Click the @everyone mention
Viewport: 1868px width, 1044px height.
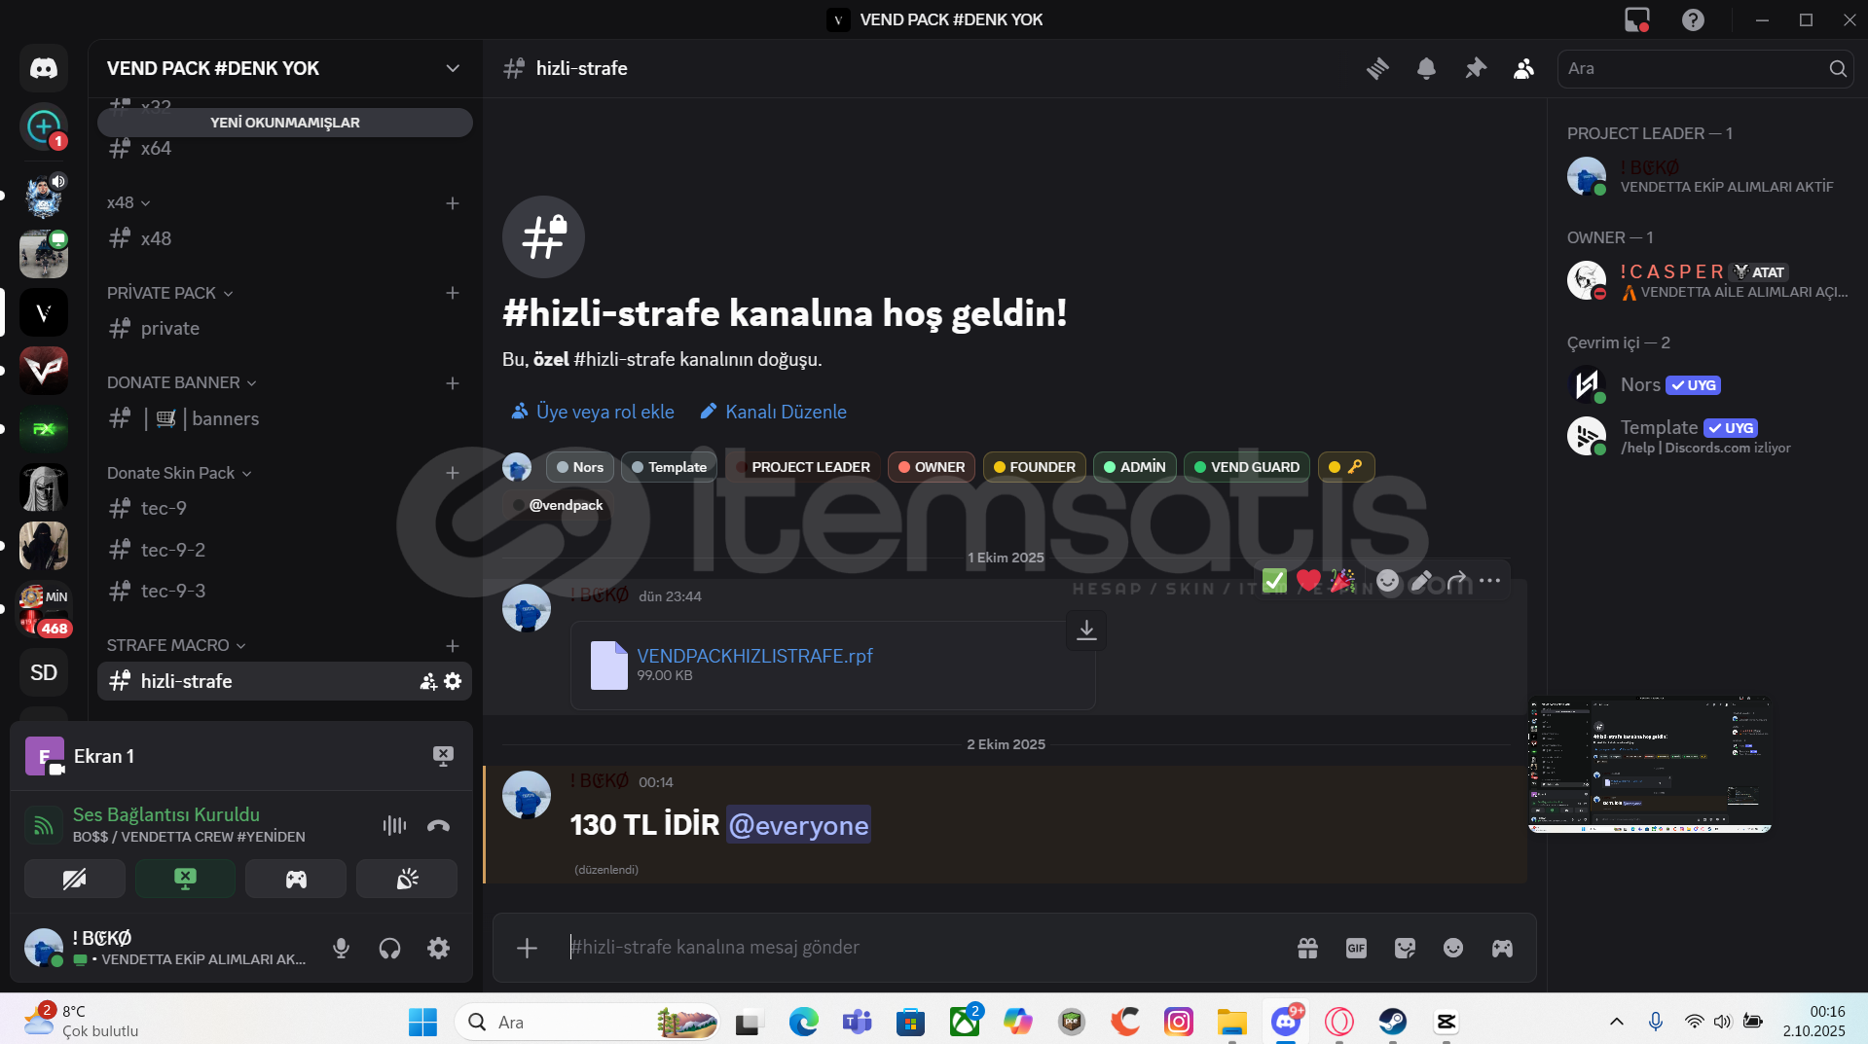798,825
